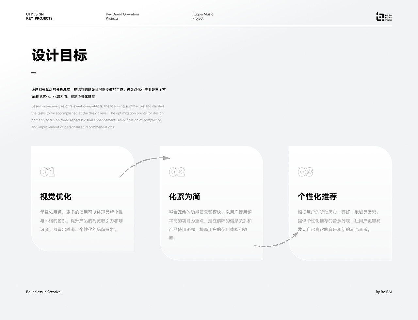Viewport: 418px width, 320px height.
Task: Click the description starting '年轻化用色'
Action: click(x=82, y=221)
